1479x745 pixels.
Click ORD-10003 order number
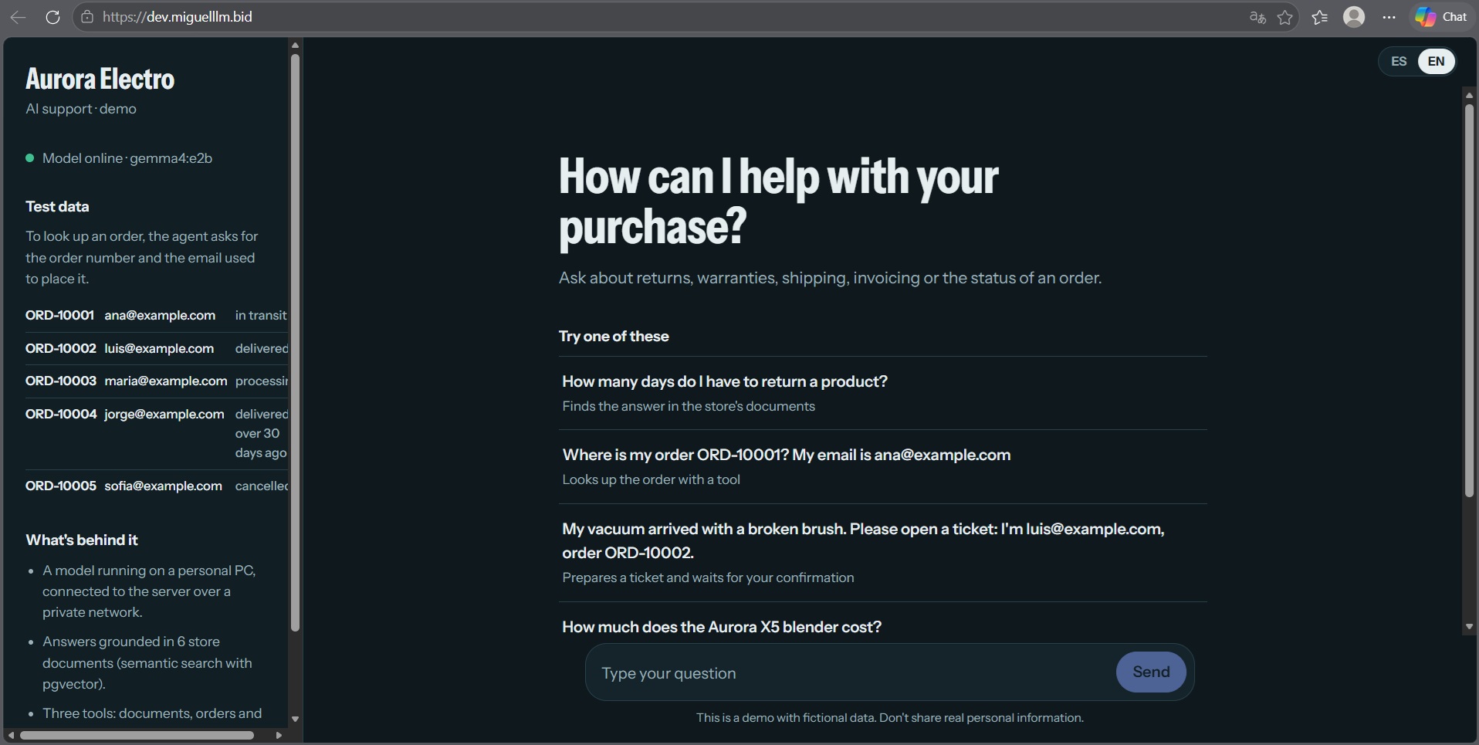tap(60, 381)
